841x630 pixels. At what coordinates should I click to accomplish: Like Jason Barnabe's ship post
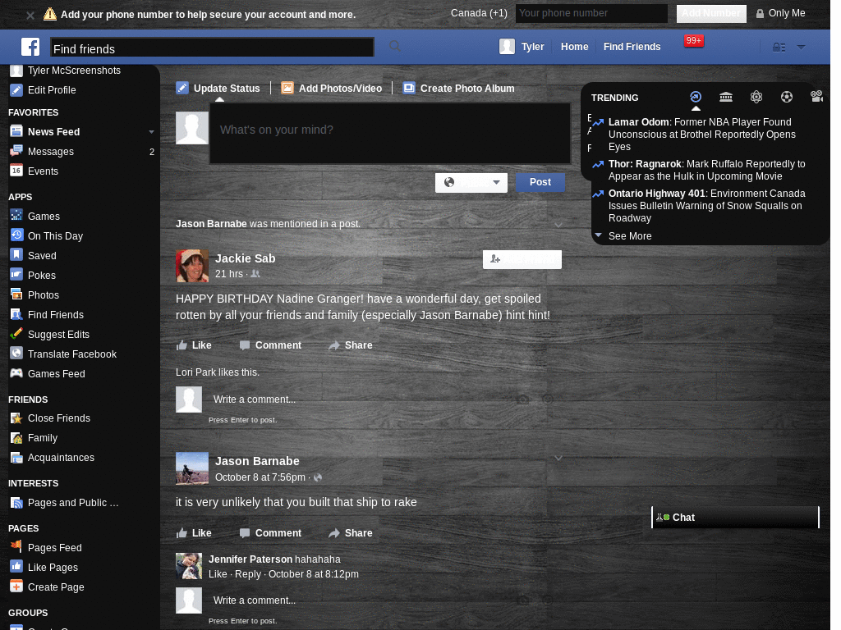tap(194, 533)
